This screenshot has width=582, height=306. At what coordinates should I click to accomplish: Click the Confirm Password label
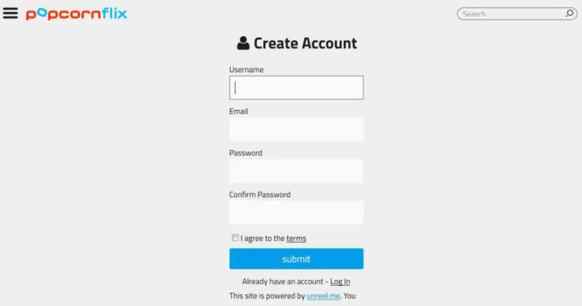click(260, 195)
